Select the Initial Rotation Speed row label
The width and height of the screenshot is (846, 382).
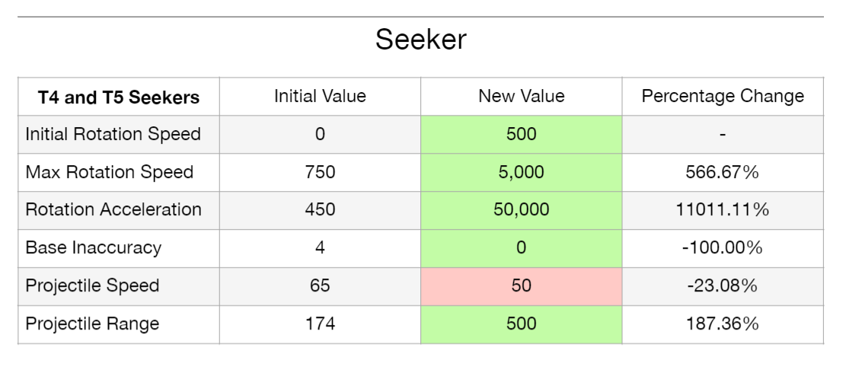click(x=113, y=134)
